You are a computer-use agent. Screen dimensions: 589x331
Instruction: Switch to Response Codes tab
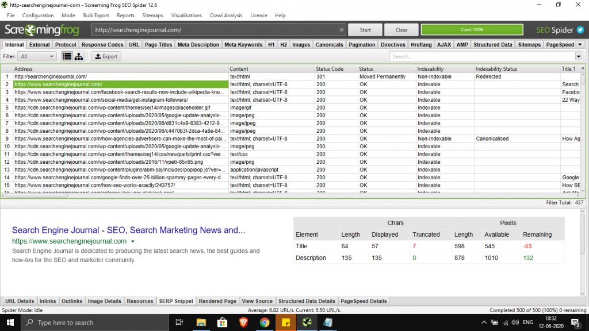(x=102, y=44)
